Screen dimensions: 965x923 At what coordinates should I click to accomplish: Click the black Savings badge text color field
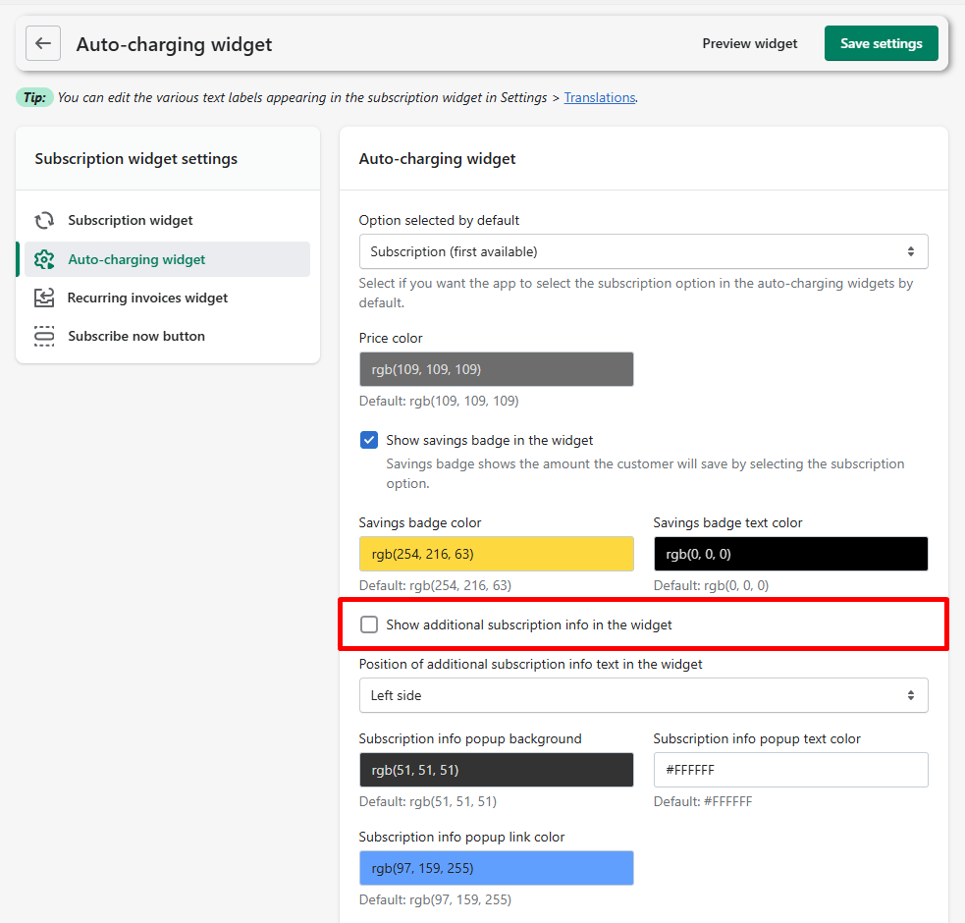coord(791,554)
